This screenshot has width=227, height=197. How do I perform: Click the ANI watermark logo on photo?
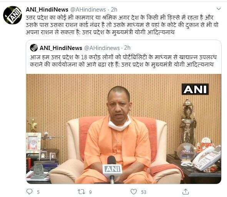click(x=195, y=89)
